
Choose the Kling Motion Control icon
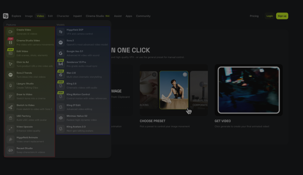click(x=60, y=96)
